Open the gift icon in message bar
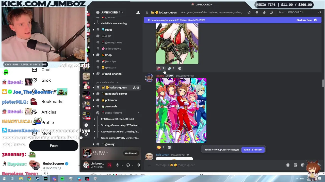325x182 pixels. 288,165
